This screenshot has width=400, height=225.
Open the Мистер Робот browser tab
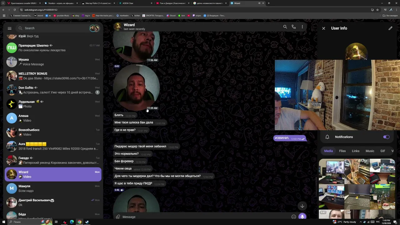[98, 3]
